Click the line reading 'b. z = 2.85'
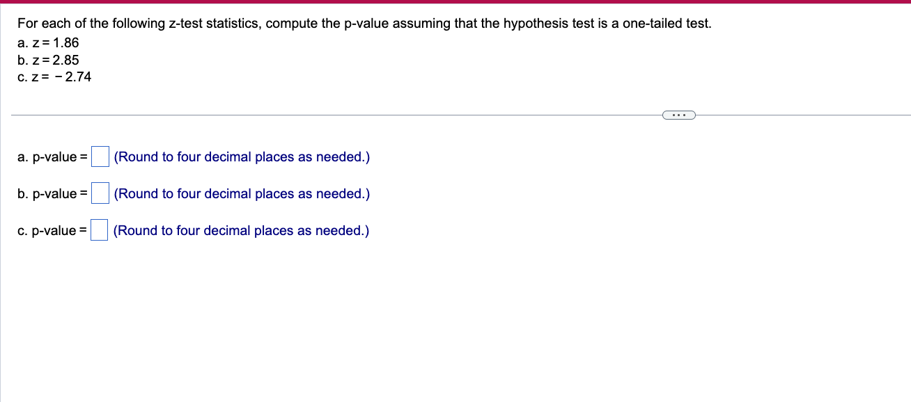The width and height of the screenshot is (911, 402). [47, 60]
